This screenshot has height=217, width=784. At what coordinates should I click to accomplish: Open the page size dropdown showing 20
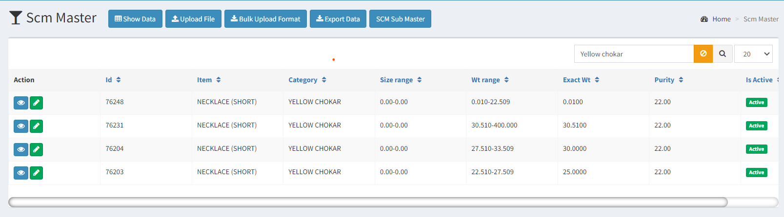[x=753, y=54]
